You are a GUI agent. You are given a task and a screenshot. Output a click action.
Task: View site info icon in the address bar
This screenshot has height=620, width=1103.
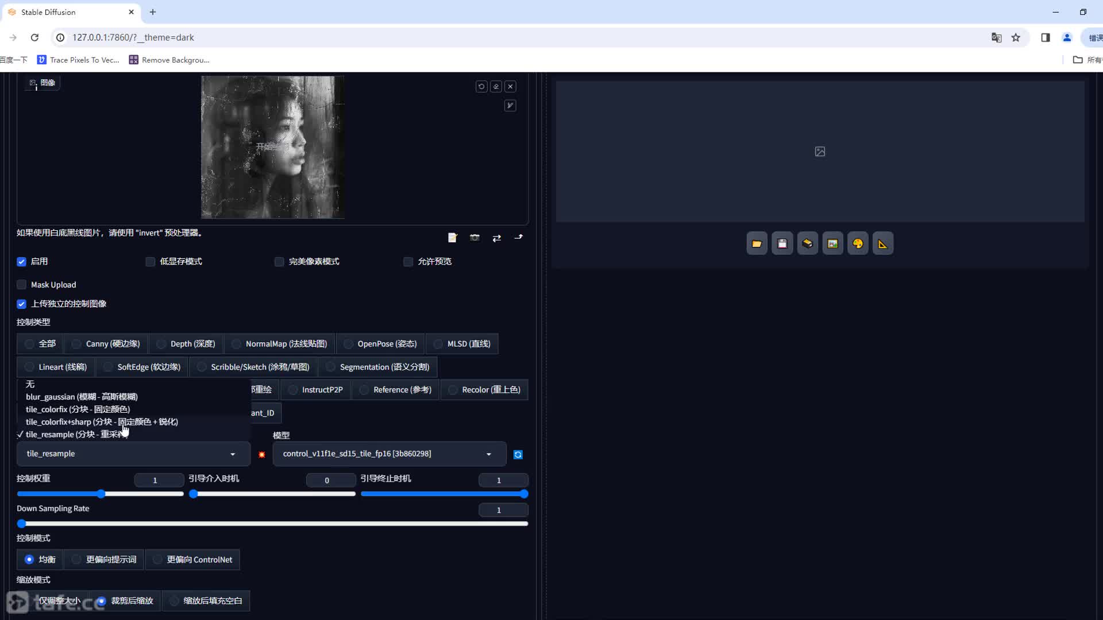tap(60, 37)
